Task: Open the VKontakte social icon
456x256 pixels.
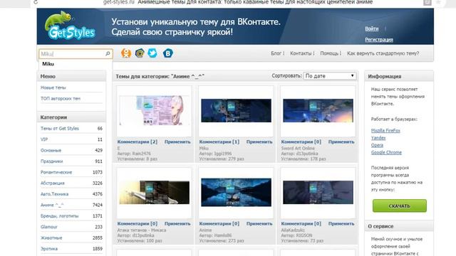Action: coord(168,53)
